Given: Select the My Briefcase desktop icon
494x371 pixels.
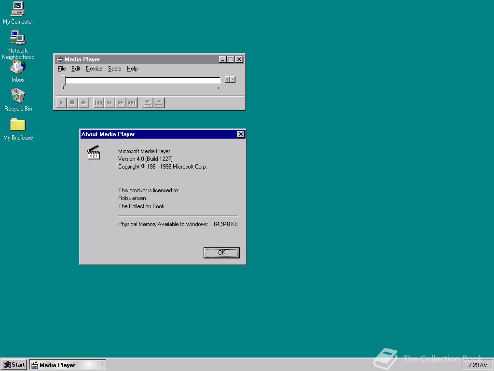Looking at the screenshot, I should click(x=18, y=129).
